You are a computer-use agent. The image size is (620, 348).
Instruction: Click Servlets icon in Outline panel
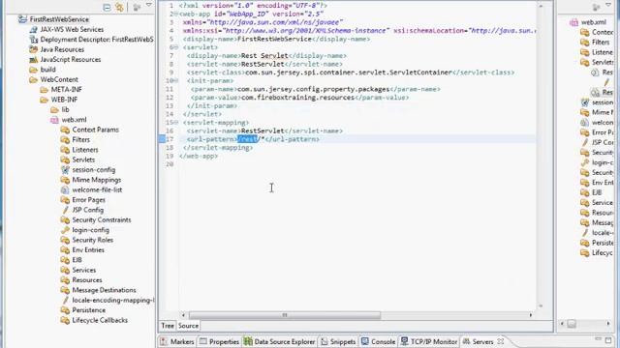tap(585, 62)
